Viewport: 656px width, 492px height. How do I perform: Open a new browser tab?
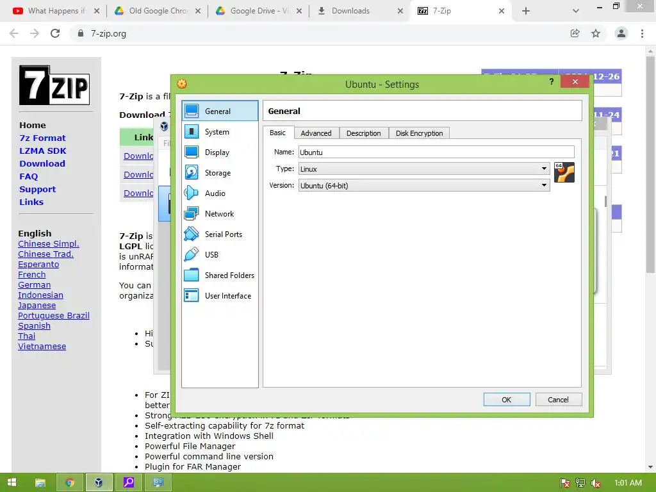[526, 11]
